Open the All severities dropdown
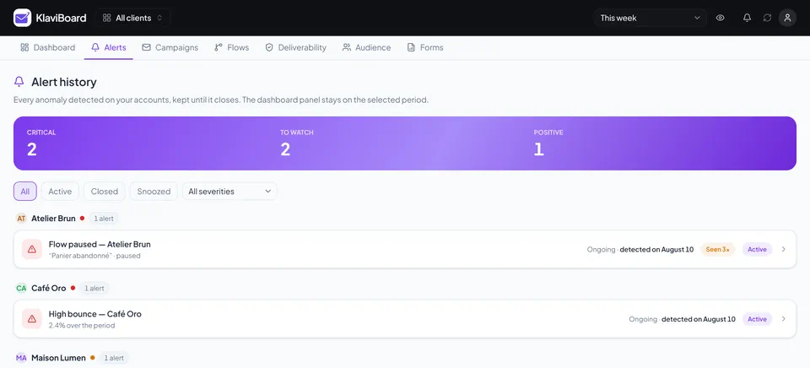Viewport: 810px width, 368px height. [x=229, y=192]
